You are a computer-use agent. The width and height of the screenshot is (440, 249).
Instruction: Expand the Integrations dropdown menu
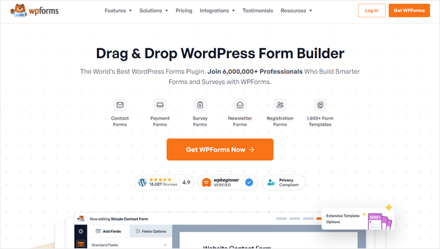click(x=217, y=10)
